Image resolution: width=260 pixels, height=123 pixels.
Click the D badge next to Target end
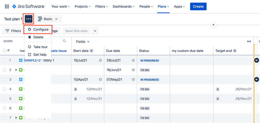(x=235, y=51)
